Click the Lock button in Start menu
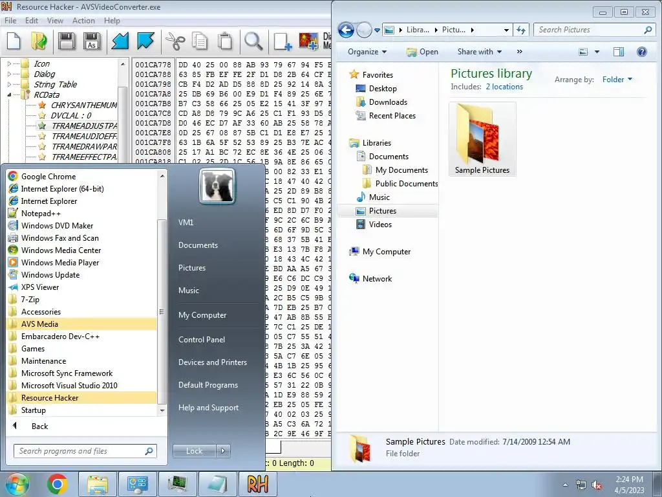 click(x=195, y=451)
